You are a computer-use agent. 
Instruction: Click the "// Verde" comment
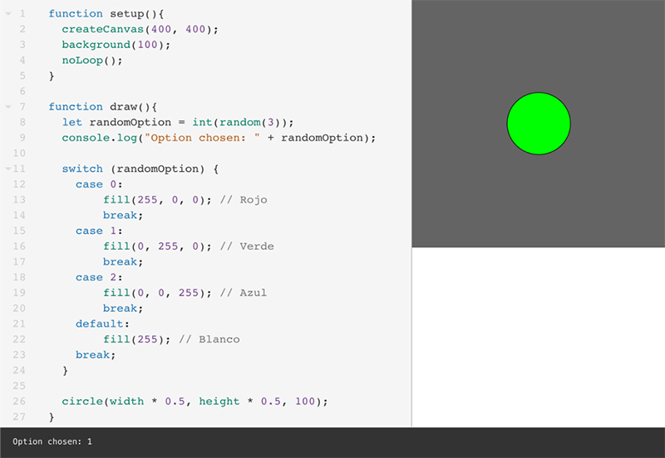coord(247,246)
